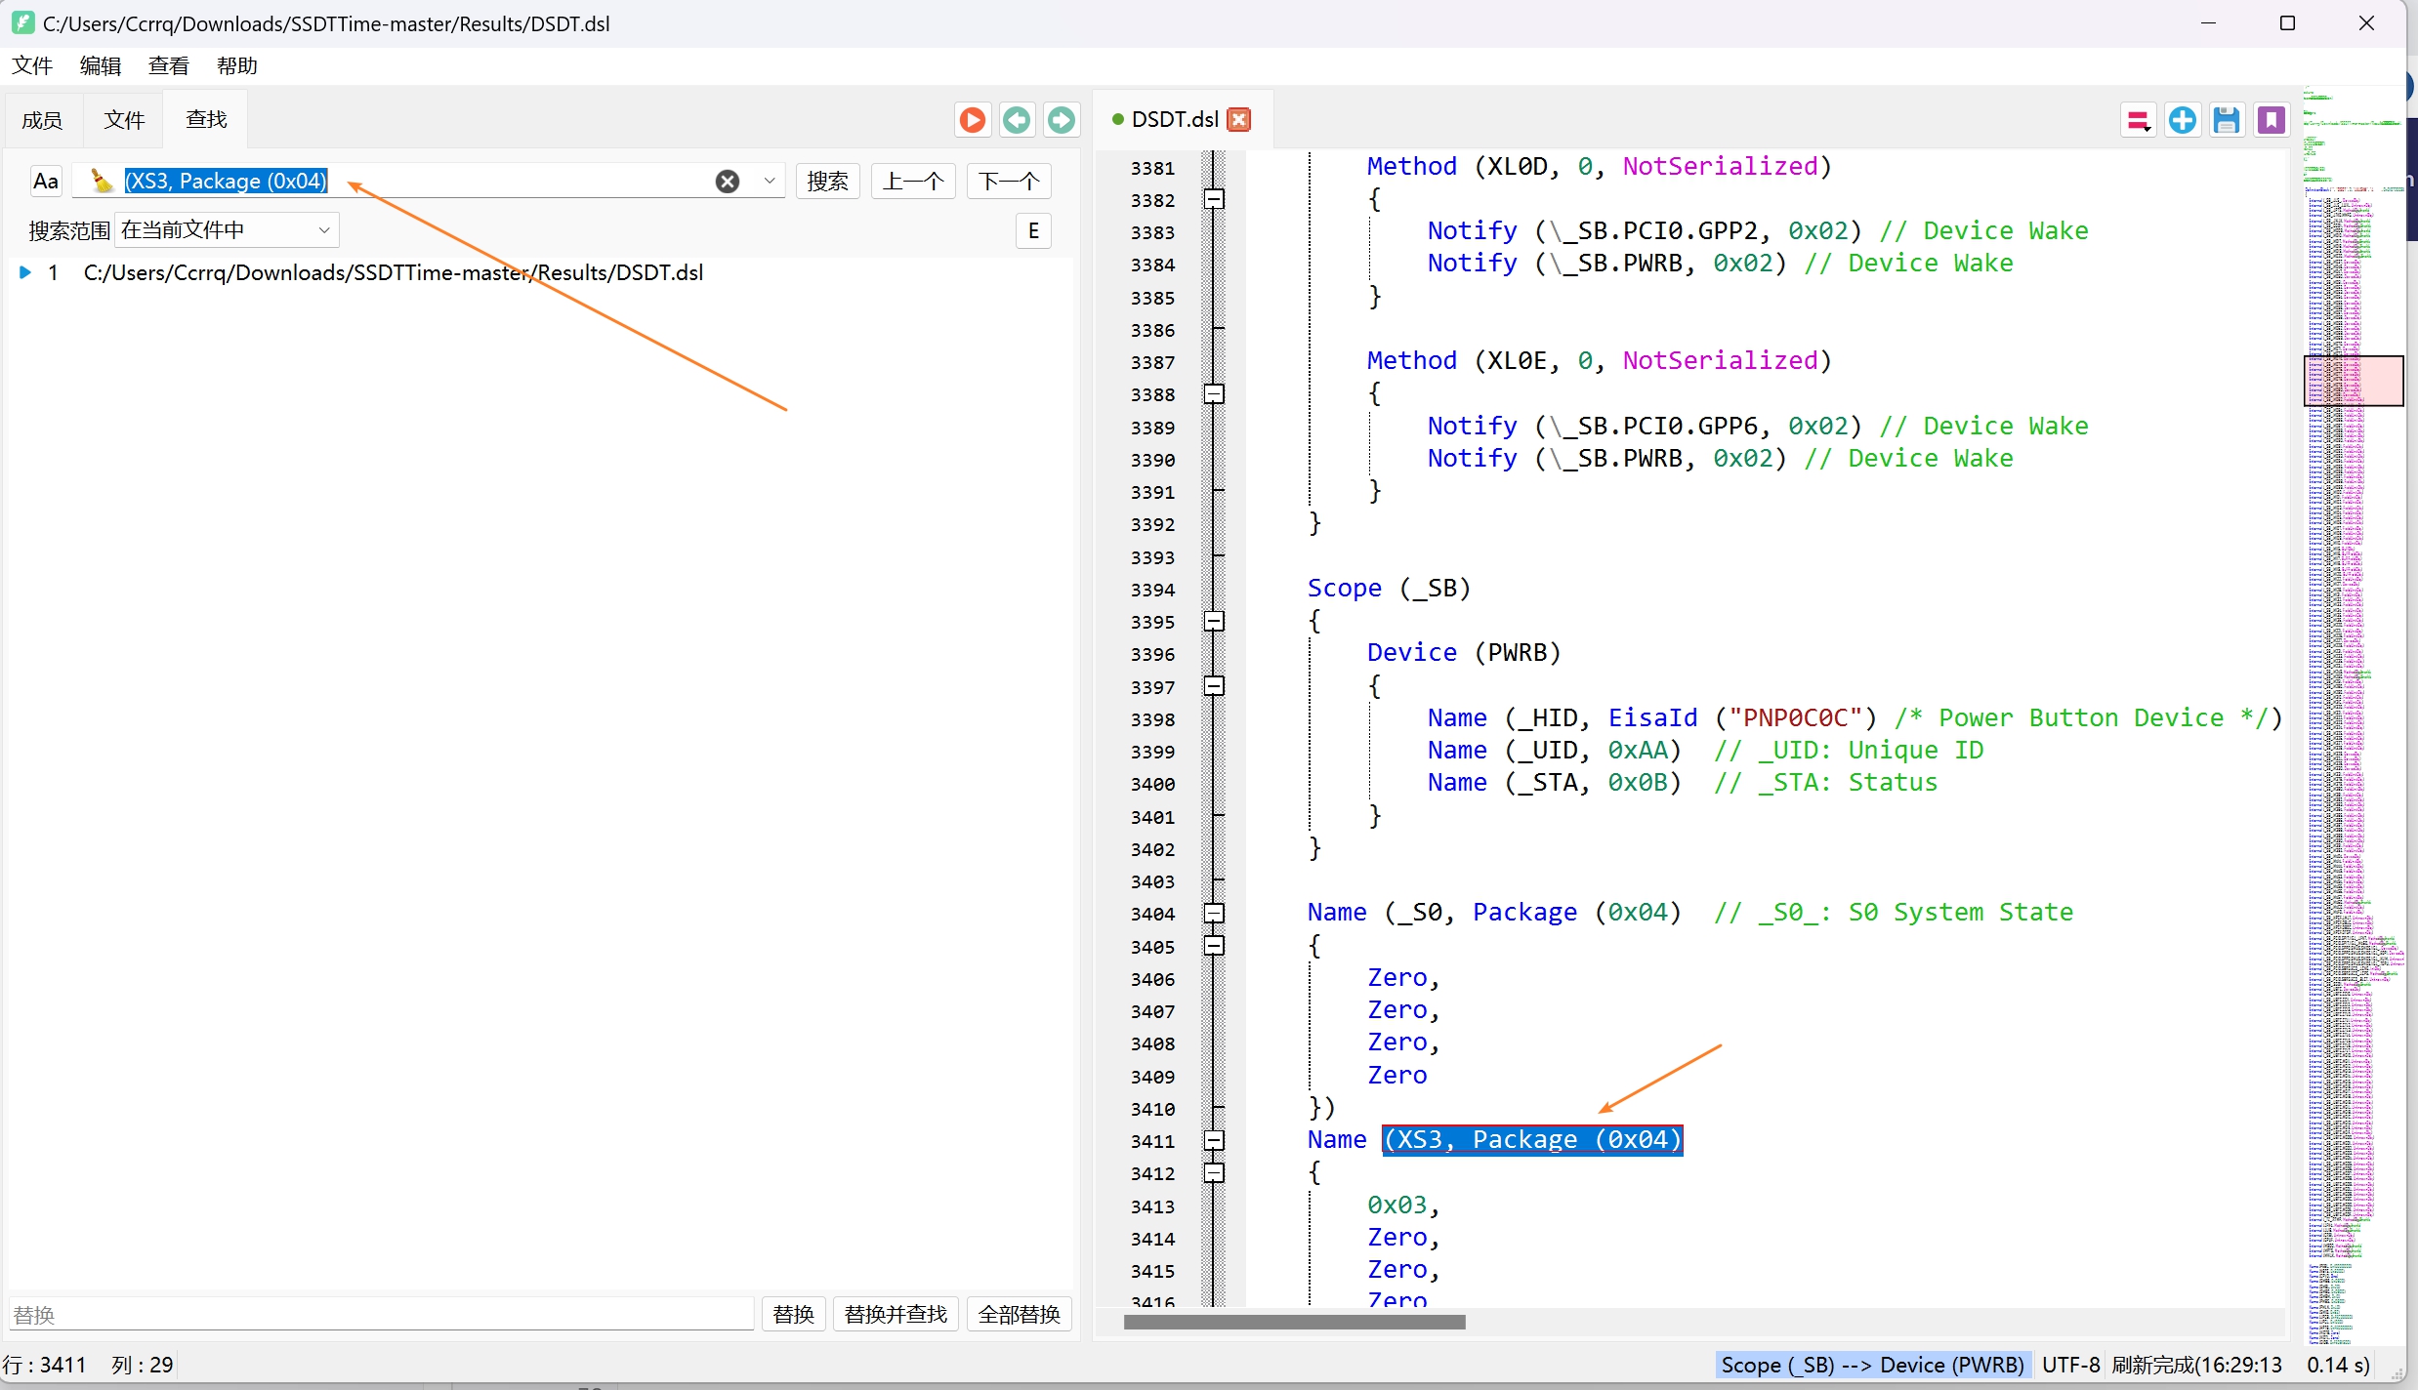Click the orange run/play icon

pos(972,120)
